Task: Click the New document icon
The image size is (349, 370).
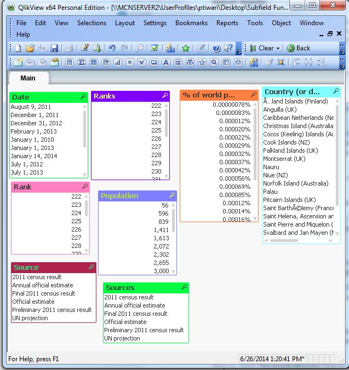Action: [x=18, y=48]
